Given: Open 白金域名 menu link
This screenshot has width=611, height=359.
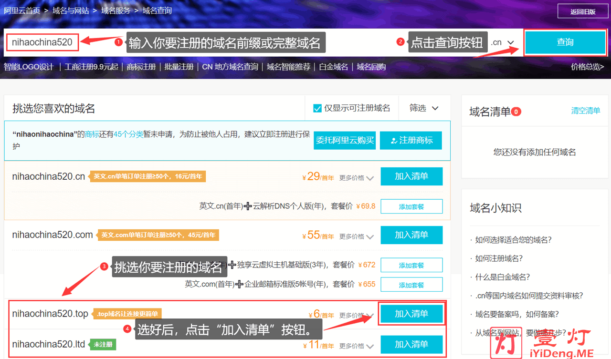Looking at the screenshot, I should 334,67.
